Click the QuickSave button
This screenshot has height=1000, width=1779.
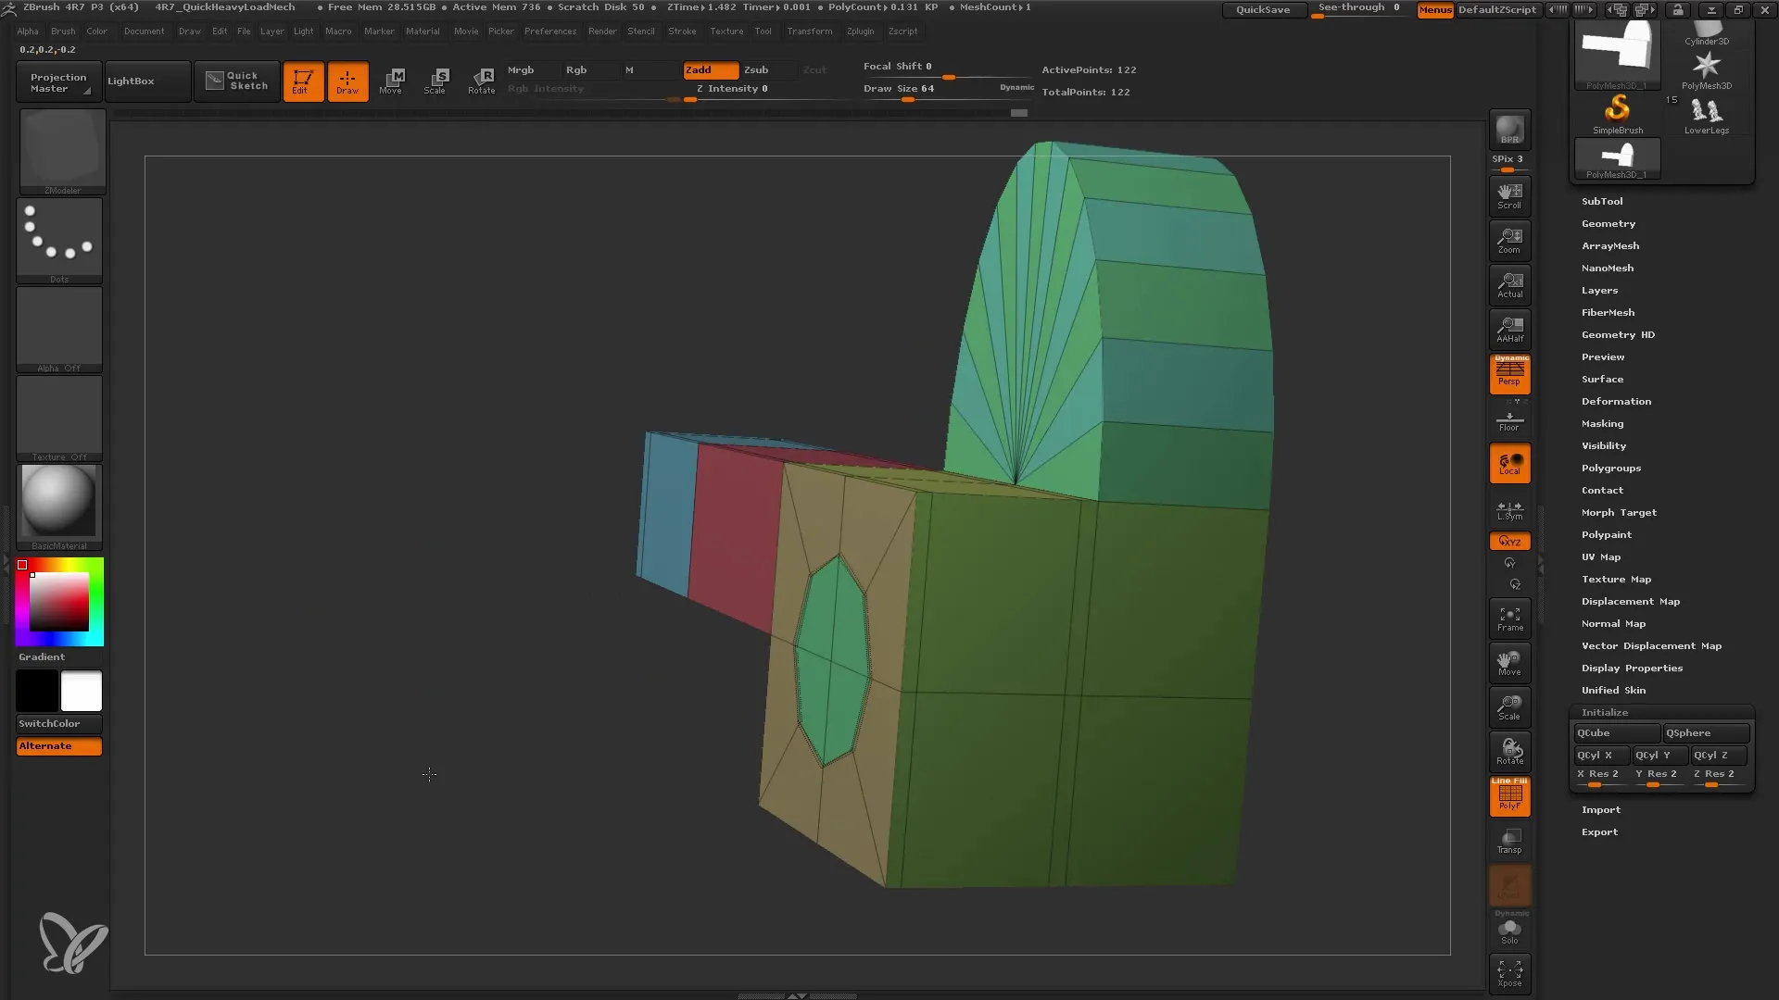pos(1263,10)
